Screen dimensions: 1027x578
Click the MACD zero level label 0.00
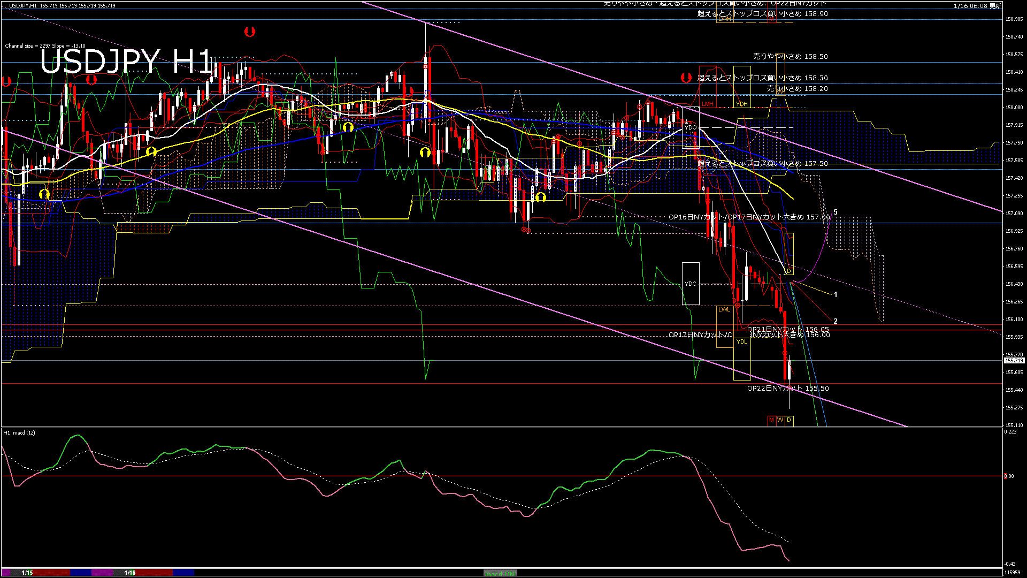[1009, 476]
